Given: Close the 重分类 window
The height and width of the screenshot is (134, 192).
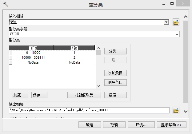Looking at the screenshot, I should coord(183,4).
